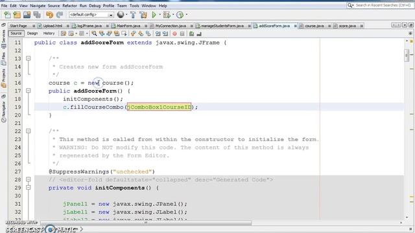The width and height of the screenshot is (415, 233).
Task: Click the Profile Project clock icon
Action: [180, 15]
